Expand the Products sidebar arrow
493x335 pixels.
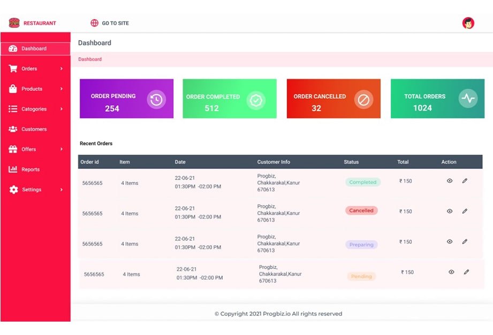[x=62, y=89]
